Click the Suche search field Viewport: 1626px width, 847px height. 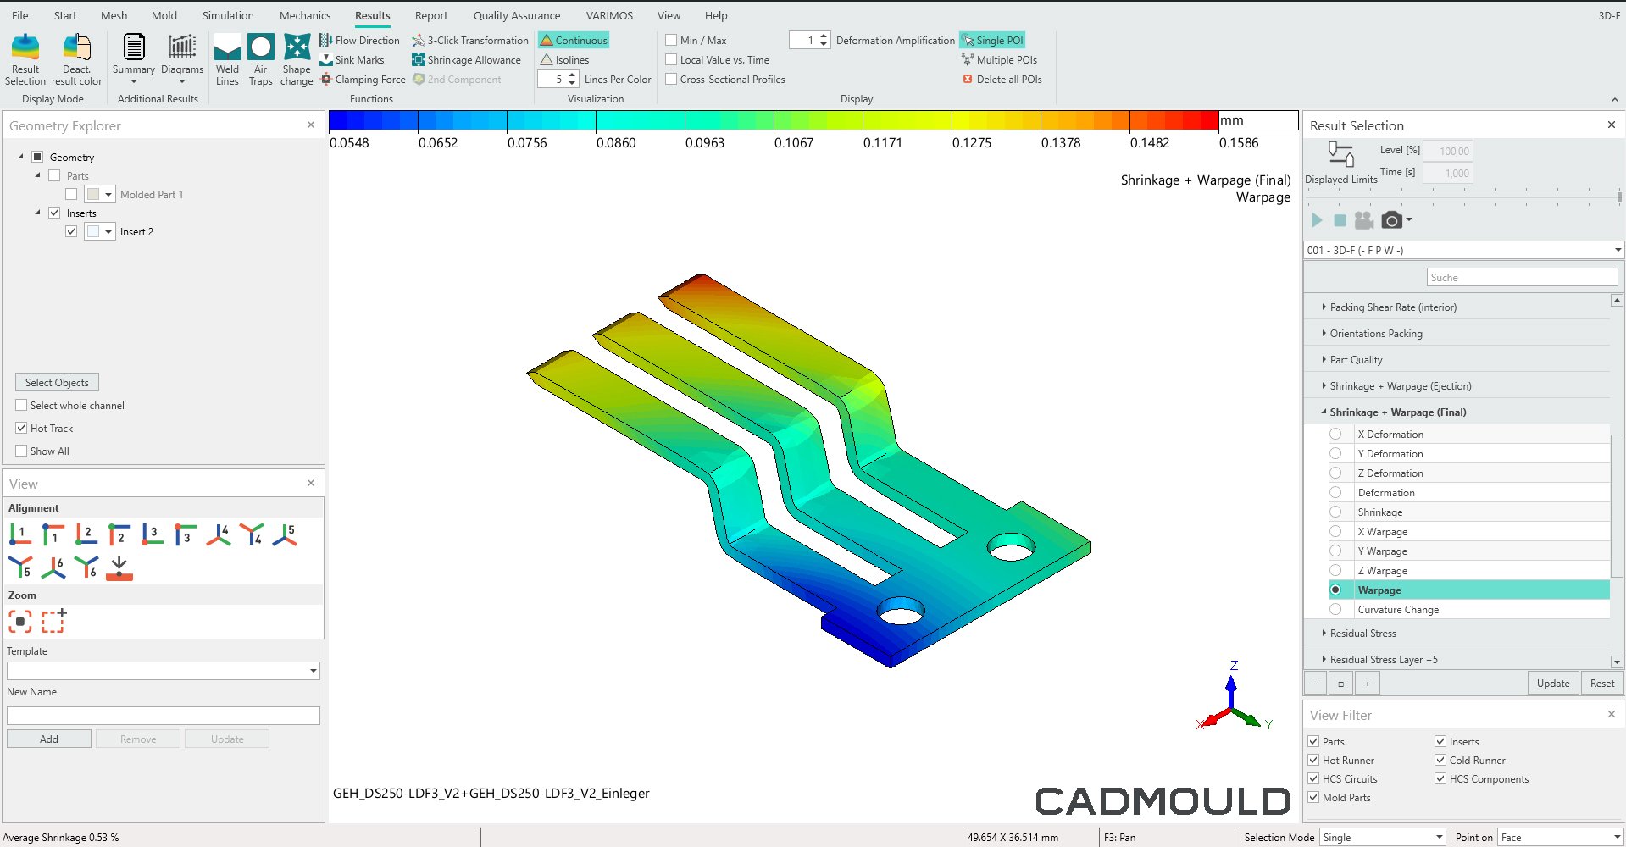tap(1521, 278)
